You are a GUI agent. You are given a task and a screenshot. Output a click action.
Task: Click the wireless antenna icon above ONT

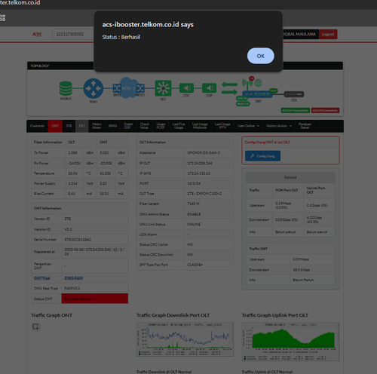pyautogui.click(x=247, y=84)
